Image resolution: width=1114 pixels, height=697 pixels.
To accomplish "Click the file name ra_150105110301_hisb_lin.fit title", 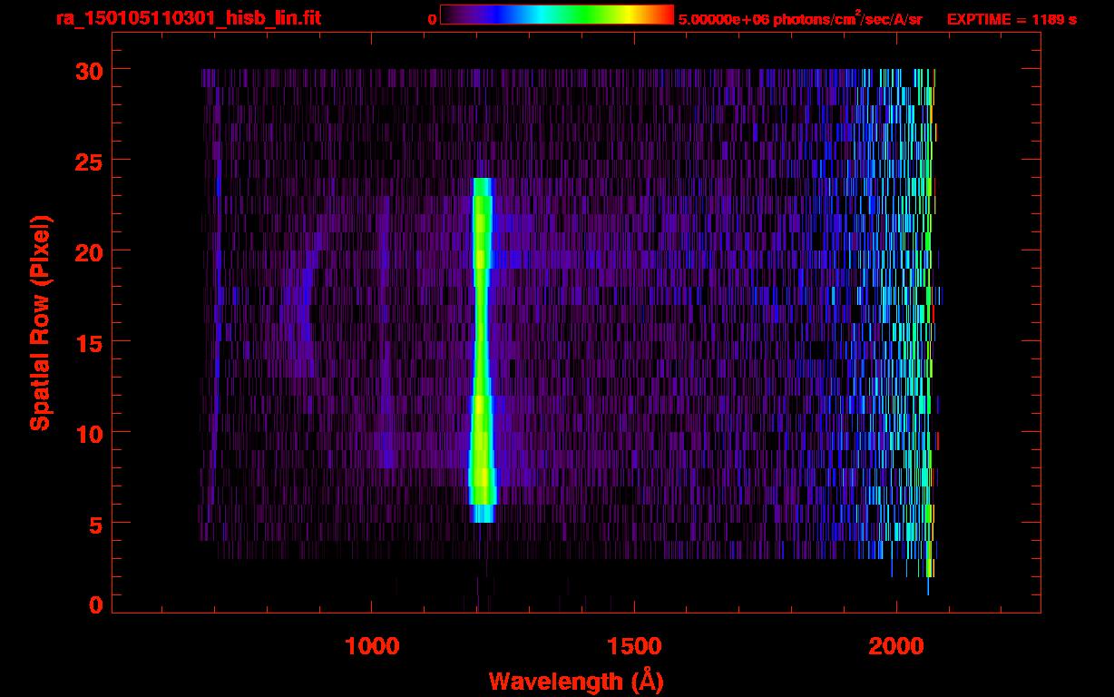I will [188, 18].
